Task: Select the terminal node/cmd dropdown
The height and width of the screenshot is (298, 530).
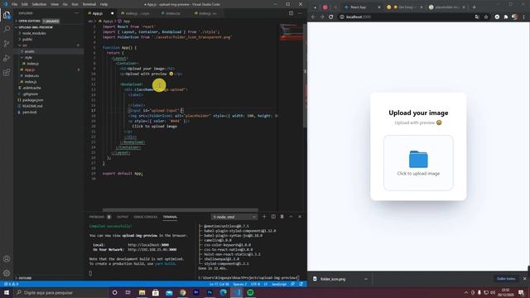Action: point(234,217)
